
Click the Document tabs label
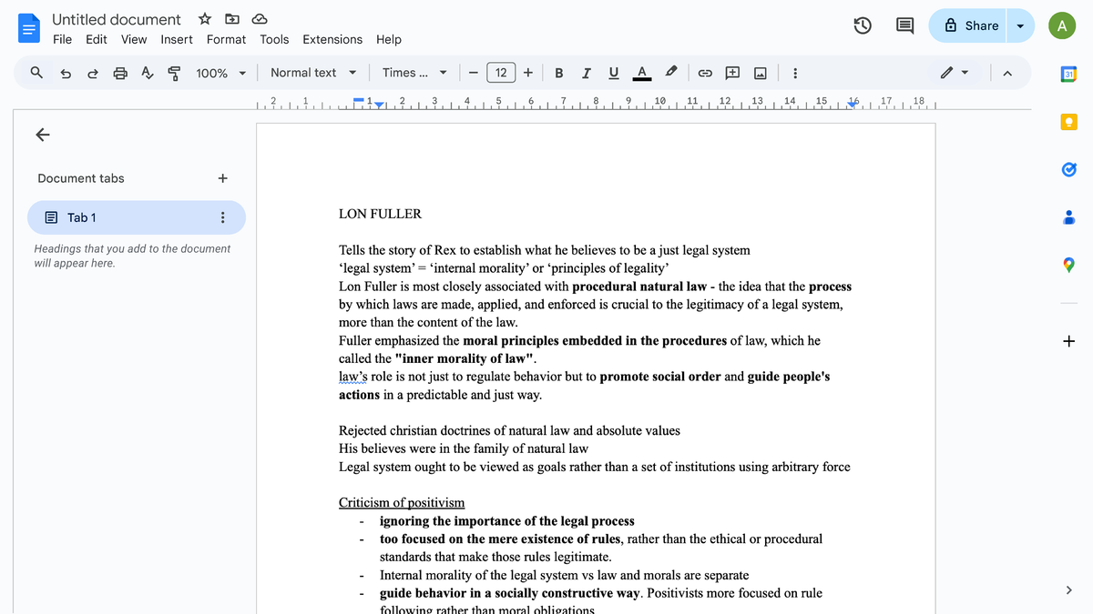81,178
